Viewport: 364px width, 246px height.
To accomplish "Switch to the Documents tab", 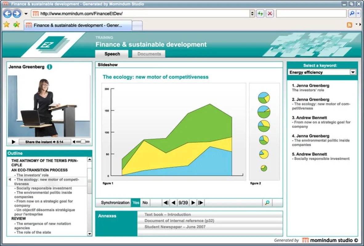I will 149,54.
